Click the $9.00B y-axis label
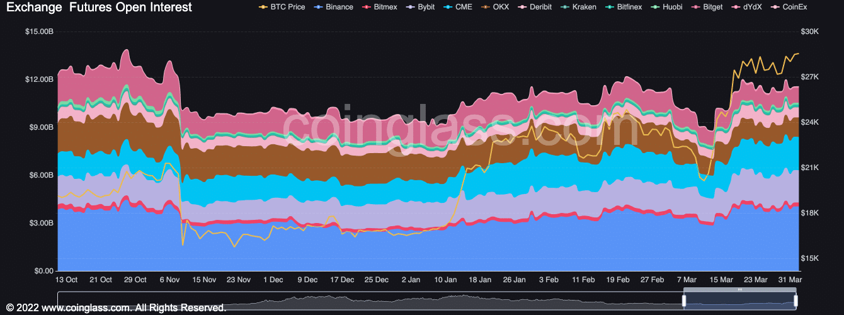Viewport: 844px width, 315px height. 41,127
